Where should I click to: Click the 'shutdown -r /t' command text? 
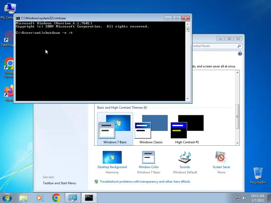58,33
